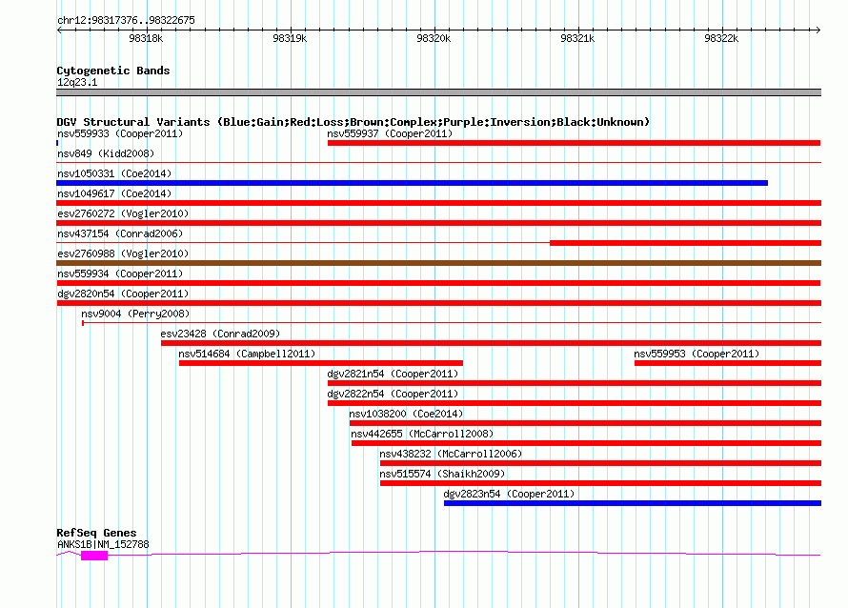This screenshot has width=848, height=608.
Task: Click the esv2760988 (Vogler2010) label
Action: pos(123,253)
